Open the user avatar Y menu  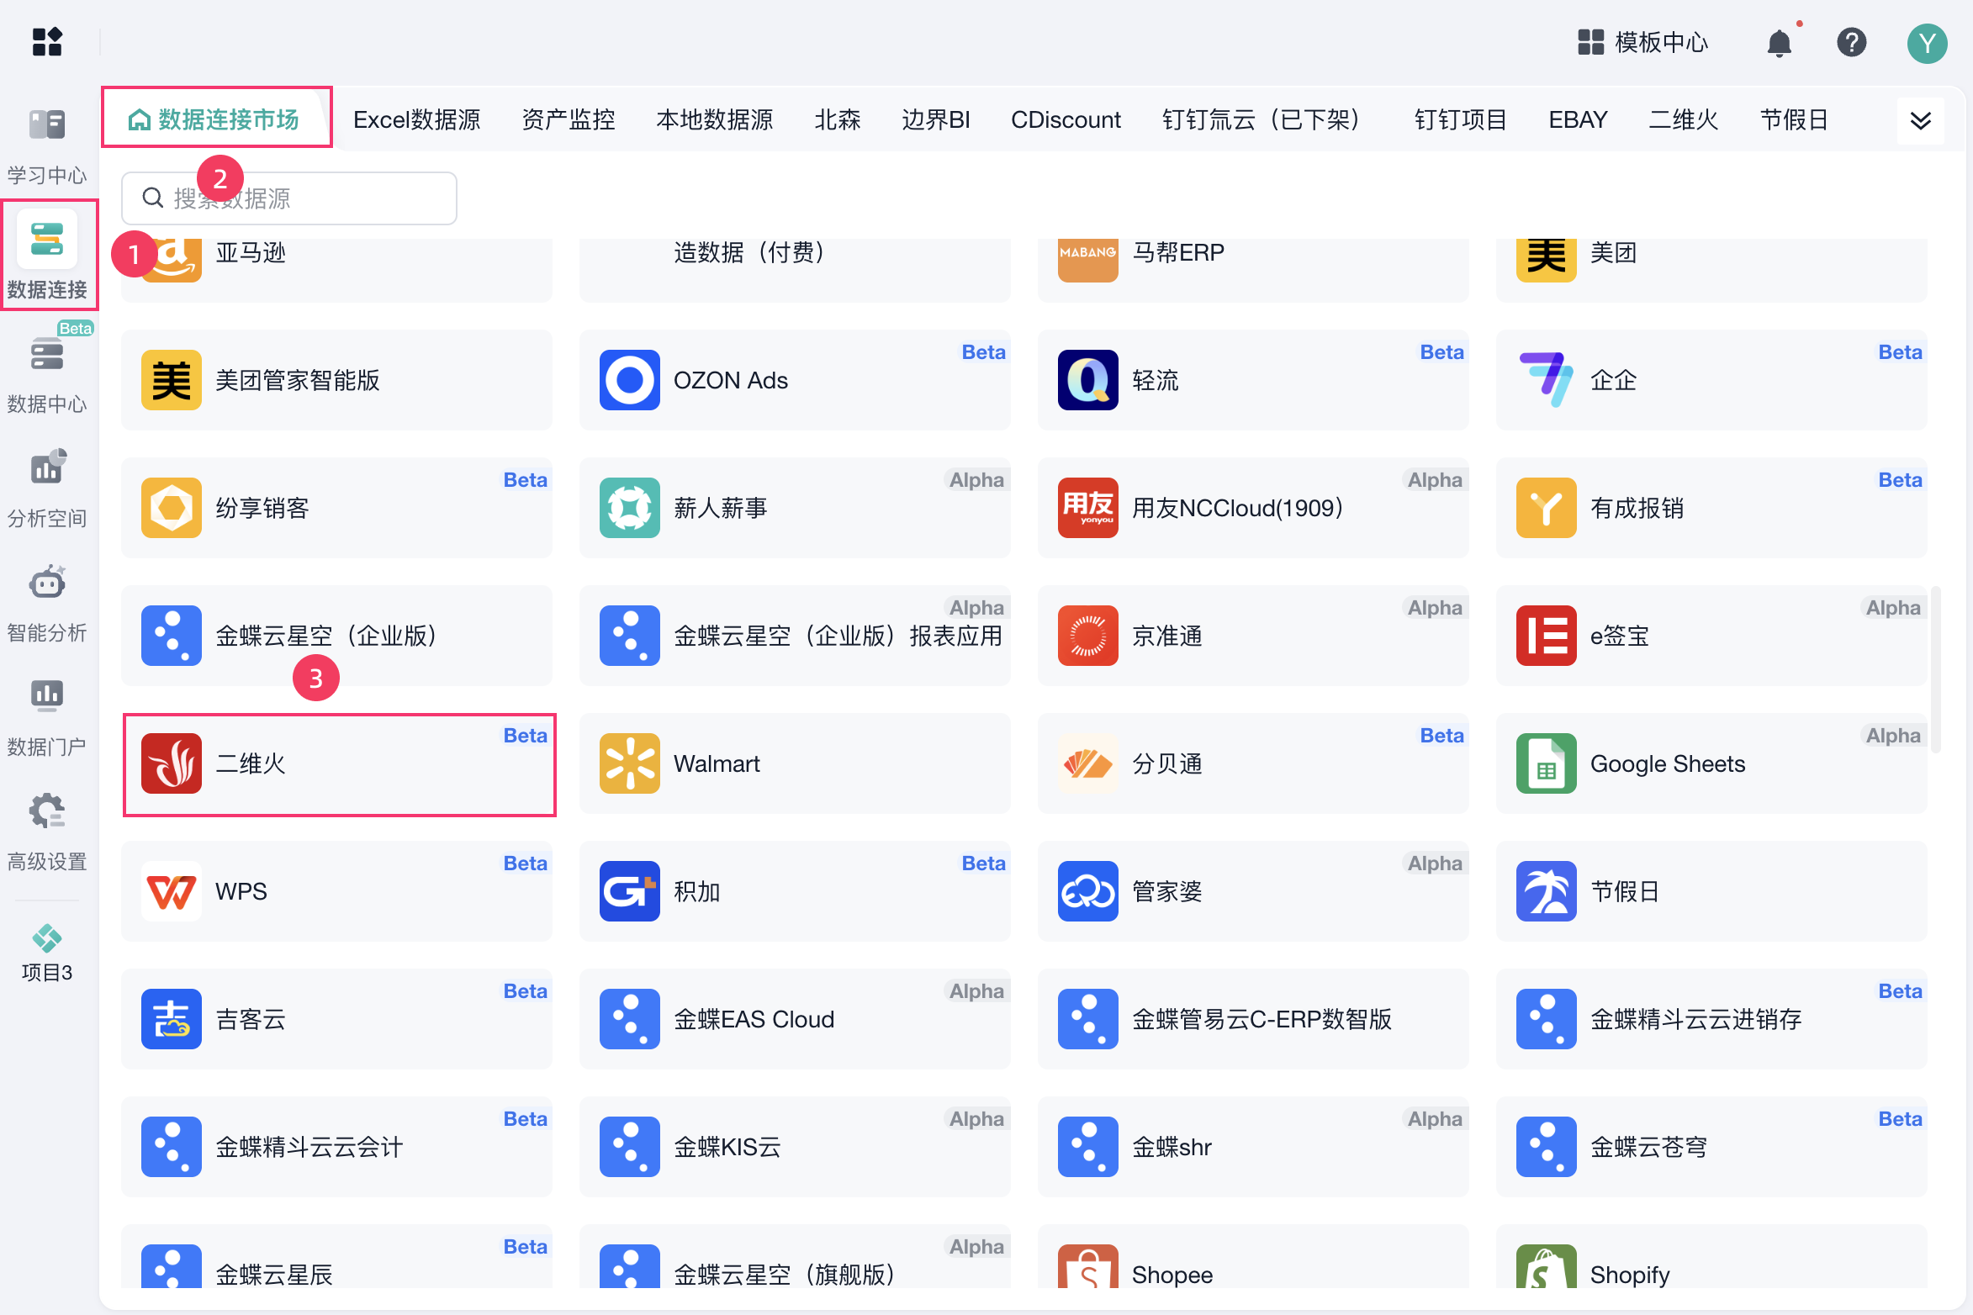coord(1927,43)
